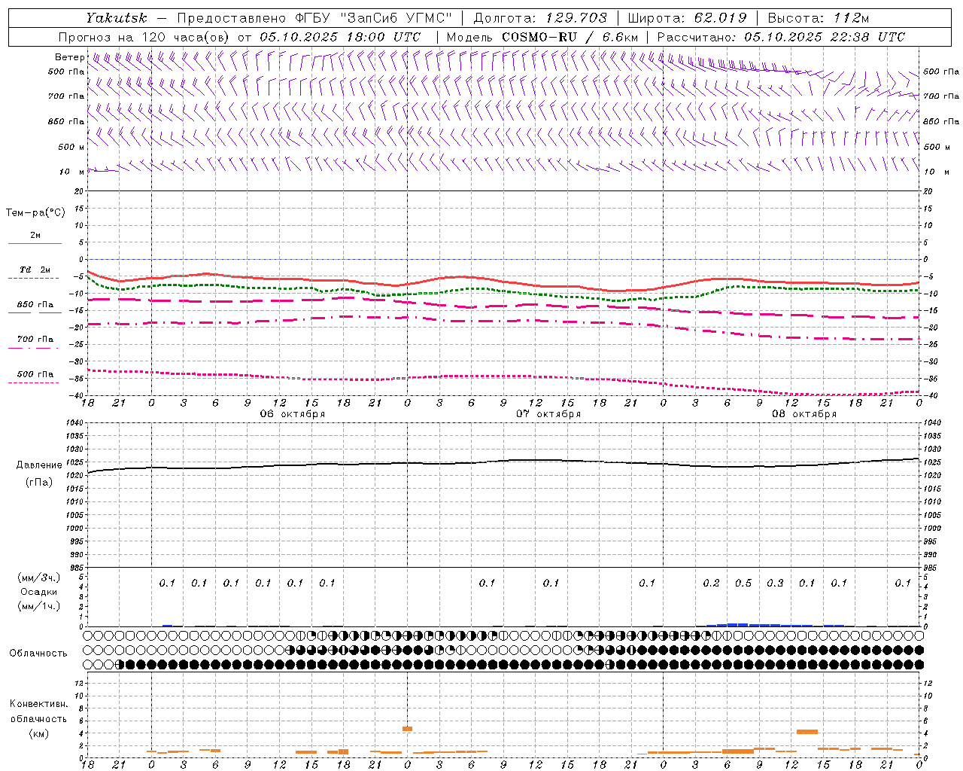
Task: Click the precipitation value "0.5"
Action: click(x=743, y=583)
